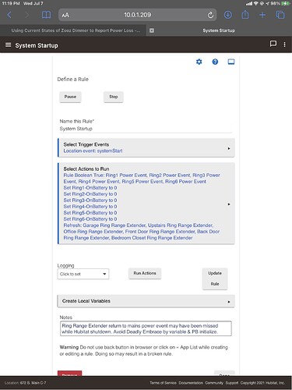The image size is (292, 390).
Task: Click the Refresh: Garage Ring Range Extender action
Action: [142, 232]
